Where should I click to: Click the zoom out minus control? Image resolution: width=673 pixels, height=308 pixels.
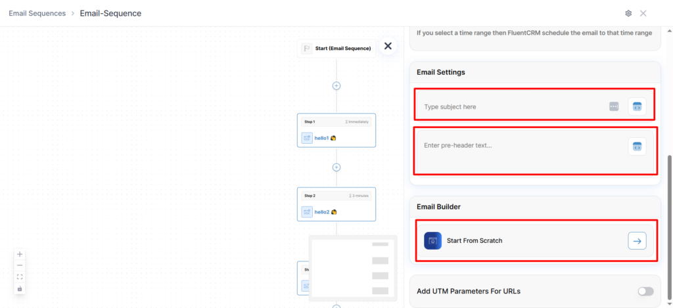pyautogui.click(x=20, y=265)
